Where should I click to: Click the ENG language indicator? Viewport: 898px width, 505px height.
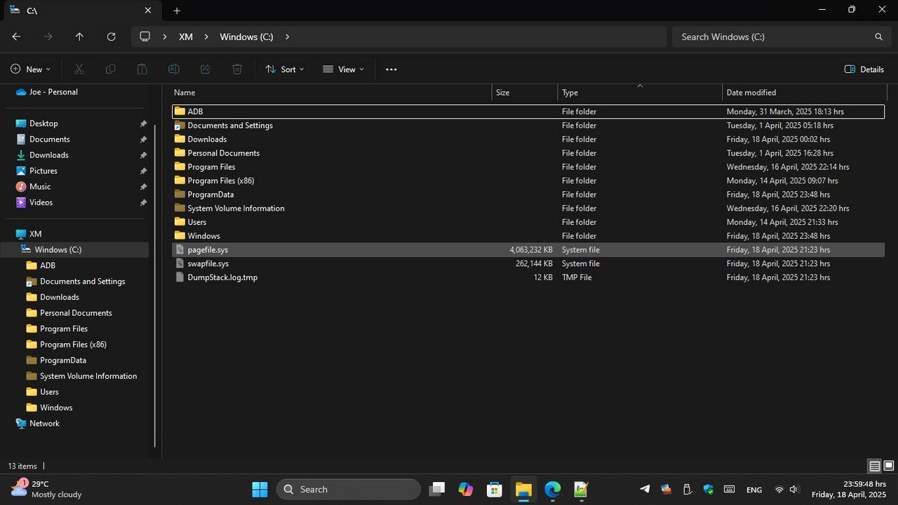[754, 490]
